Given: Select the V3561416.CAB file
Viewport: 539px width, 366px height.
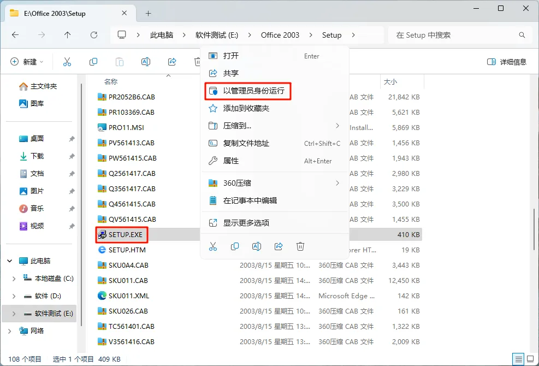Looking at the screenshot, I should click(131, 341).
